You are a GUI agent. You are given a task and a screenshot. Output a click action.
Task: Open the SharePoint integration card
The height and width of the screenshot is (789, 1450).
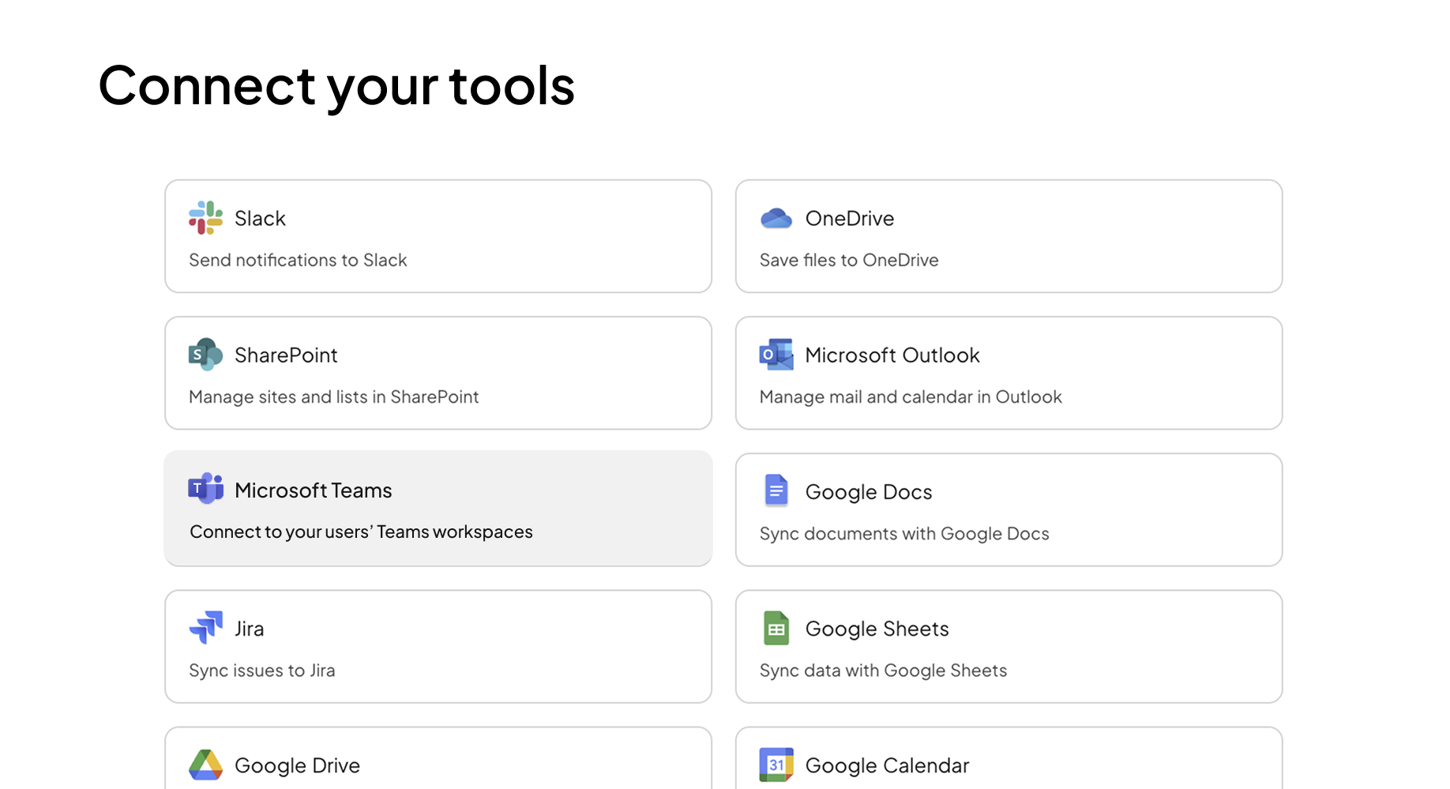click(438, 373)
